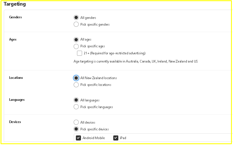Enable the 21+ age-restricted advertising checkbox
The height and width of the screenshot is (145, 233).
[x=80, y=53]
